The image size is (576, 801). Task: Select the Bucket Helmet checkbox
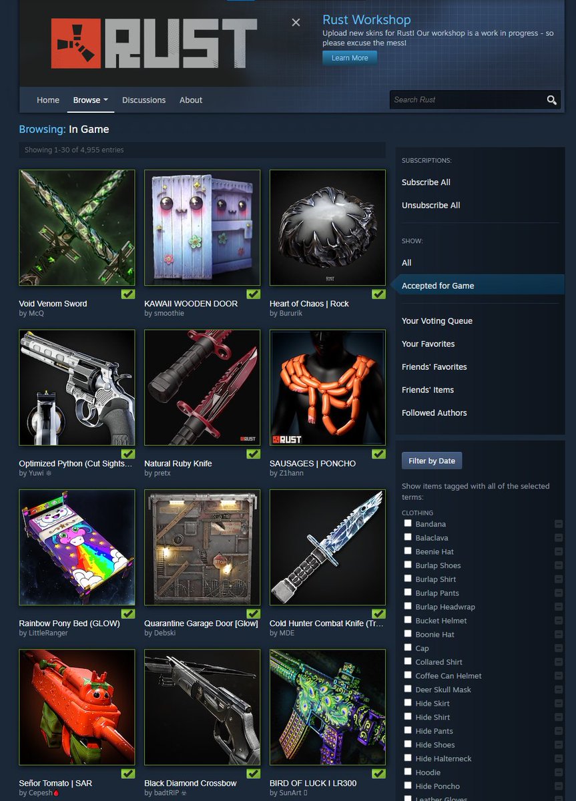[408, 620]
